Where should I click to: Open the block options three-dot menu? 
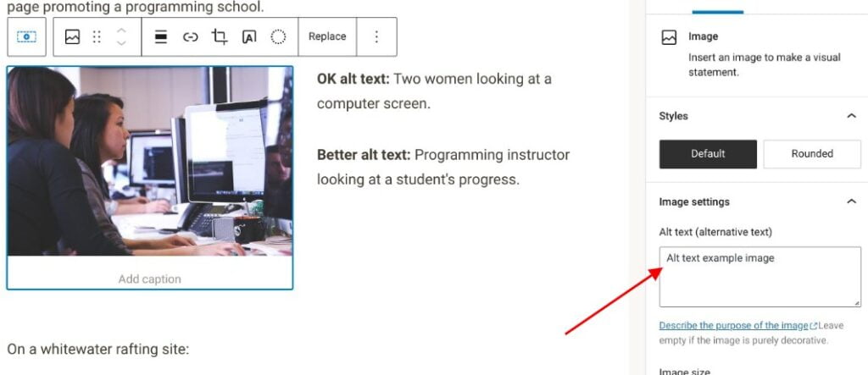click(376, 36)
